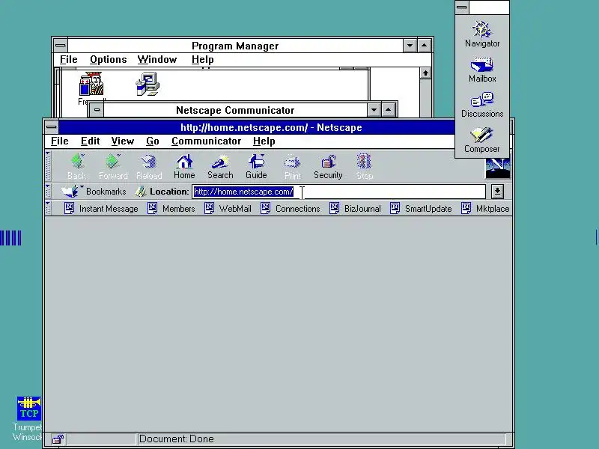Viewport: 599px width, 449px height.
Task: Click Program Manager's scroll up arrow
Action: pos(425,73)
